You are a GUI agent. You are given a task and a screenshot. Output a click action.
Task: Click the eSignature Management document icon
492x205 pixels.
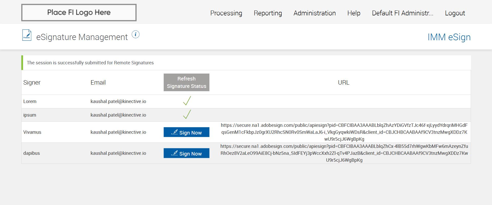click(x=27, y=35)
